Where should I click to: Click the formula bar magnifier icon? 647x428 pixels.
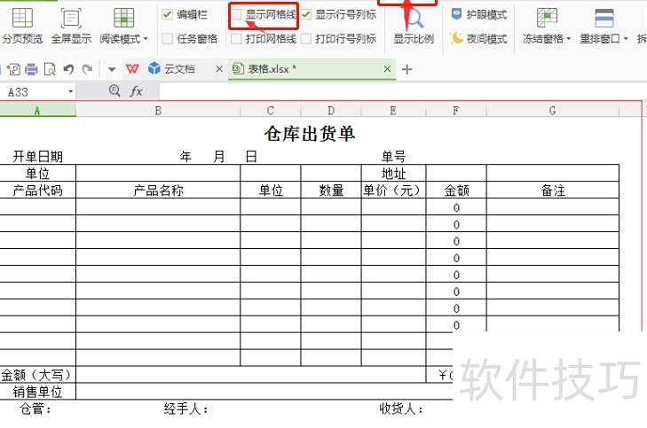[114, 90]
